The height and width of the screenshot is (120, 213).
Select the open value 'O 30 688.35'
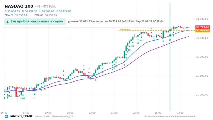[x=12, y=11]
